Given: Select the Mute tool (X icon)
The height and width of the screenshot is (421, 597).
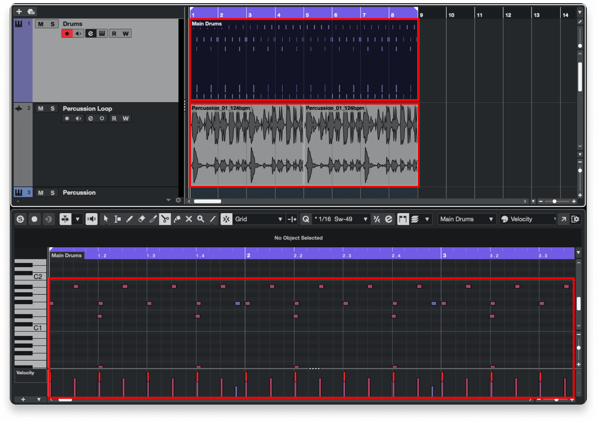Looking at the screenshot, I should (187, 219).
